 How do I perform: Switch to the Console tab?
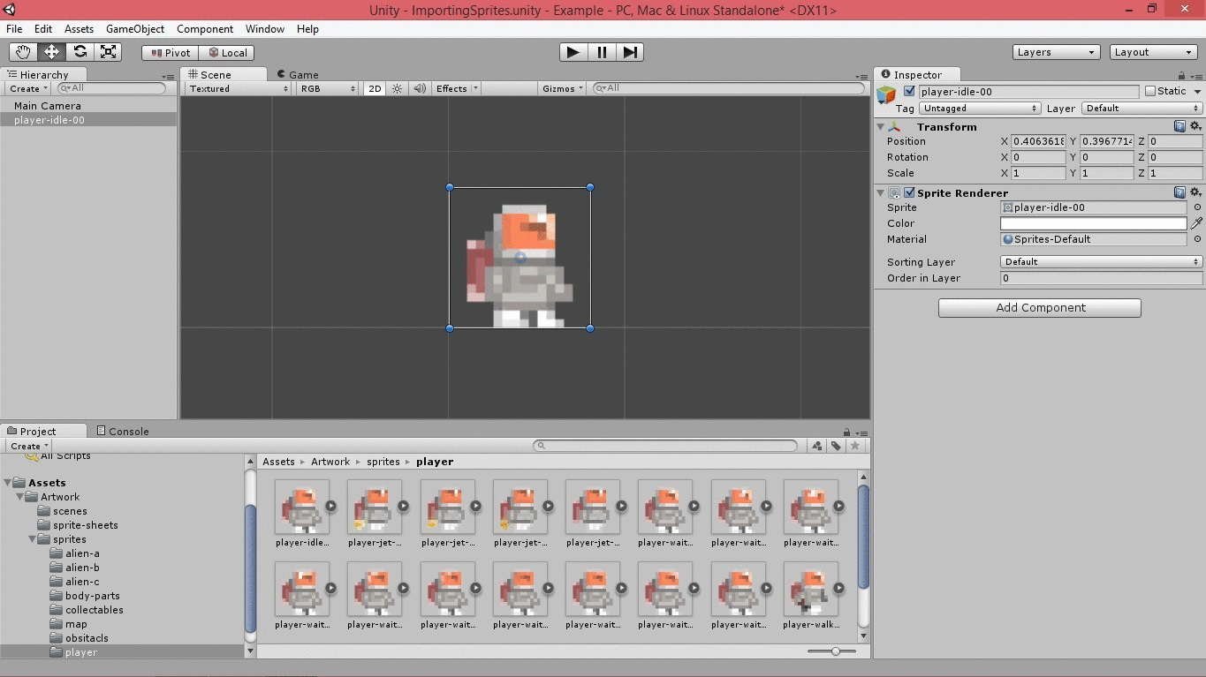point(128,431)
